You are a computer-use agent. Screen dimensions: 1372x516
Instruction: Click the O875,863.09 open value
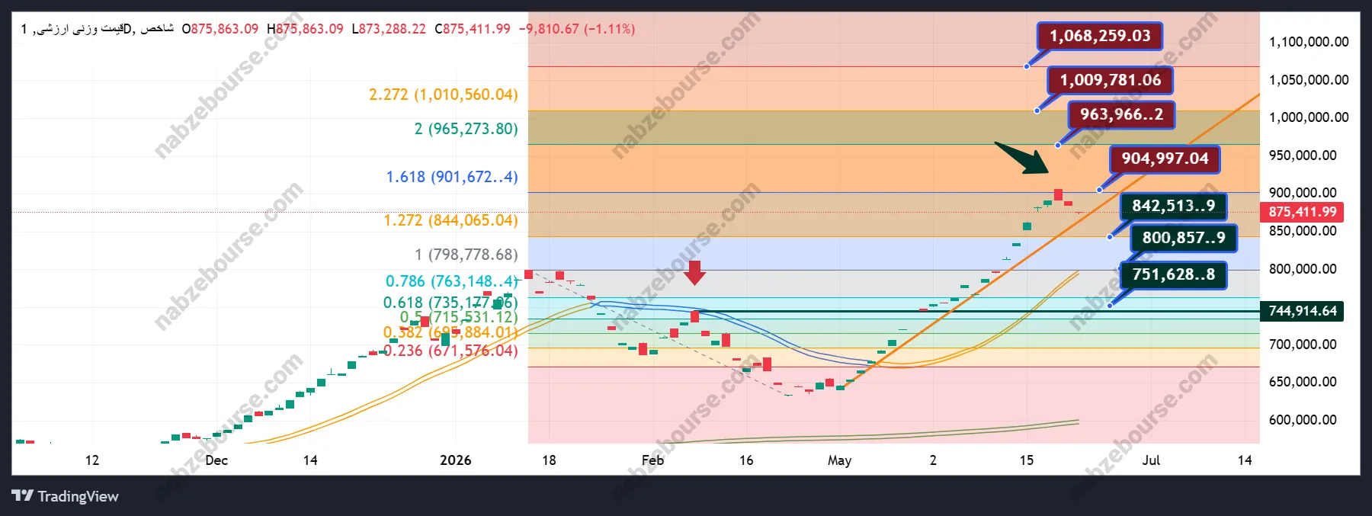pos(220,29)
